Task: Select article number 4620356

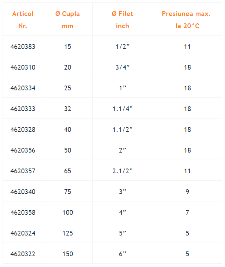Action: click(x=23, y=150)
